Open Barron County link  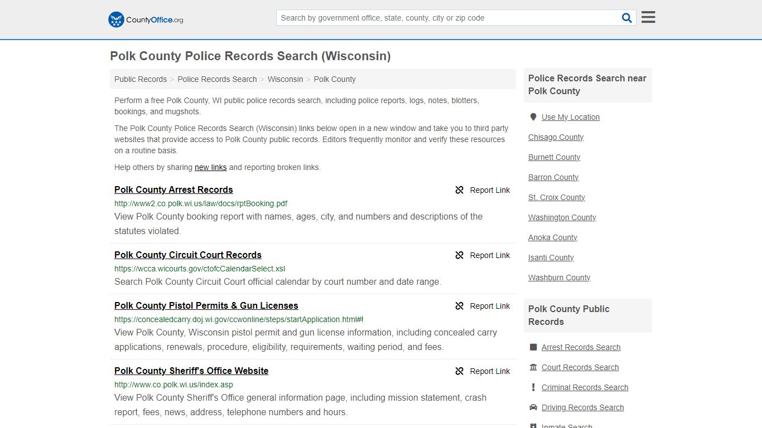tap(553, 177)
